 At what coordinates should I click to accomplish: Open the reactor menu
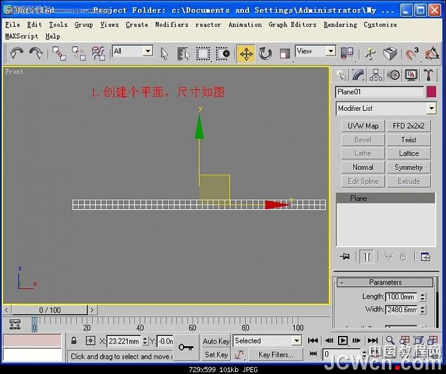208,25
